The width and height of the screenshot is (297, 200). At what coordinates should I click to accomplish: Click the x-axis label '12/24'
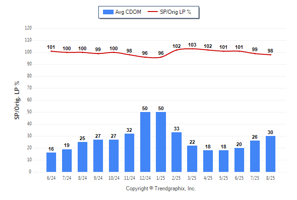pyautogui.click(x=145, y=178)
